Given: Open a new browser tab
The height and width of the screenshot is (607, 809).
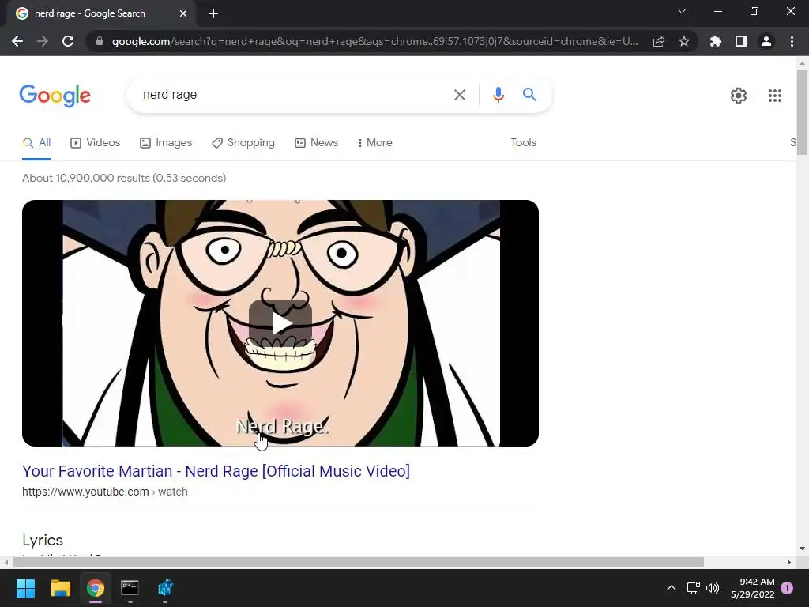Looking at the screenshot, I should [213, 13].
